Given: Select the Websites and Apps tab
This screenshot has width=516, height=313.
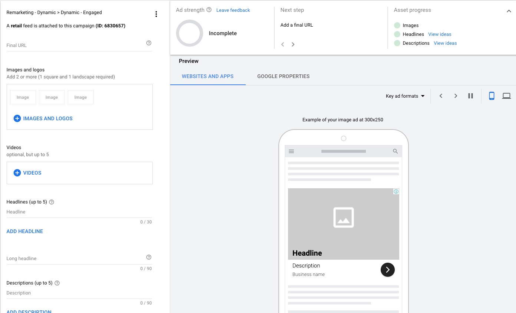Looking at the screenshot, I should coord(208,76).
